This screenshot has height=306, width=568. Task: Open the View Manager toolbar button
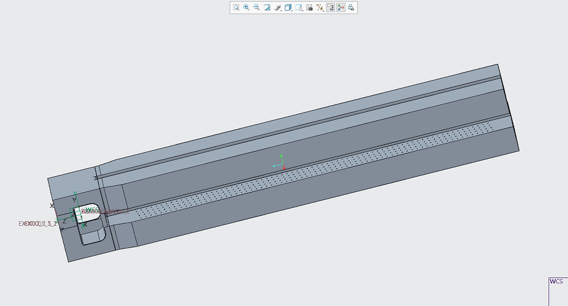299,7
